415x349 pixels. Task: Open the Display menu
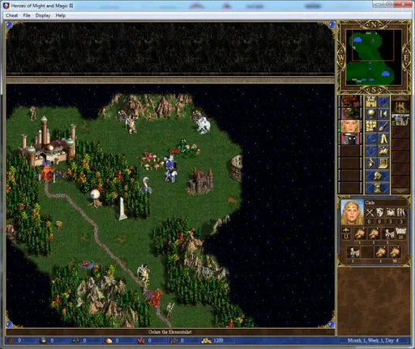click(x=43, y=15)
